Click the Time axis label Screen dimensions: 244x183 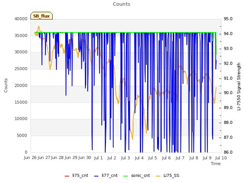tap(216, 164)
